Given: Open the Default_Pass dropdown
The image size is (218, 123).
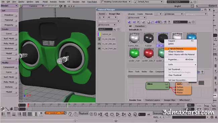Looking at the screenshot, I should (148, 2).
